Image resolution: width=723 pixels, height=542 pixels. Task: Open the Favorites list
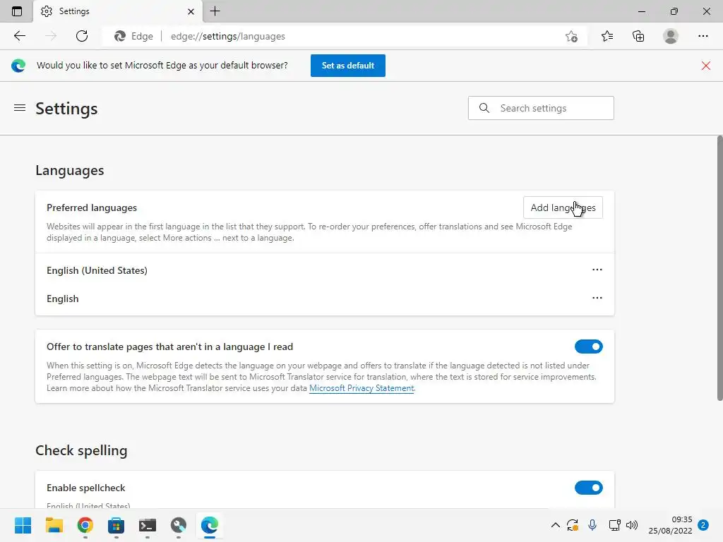coord(607,36)
